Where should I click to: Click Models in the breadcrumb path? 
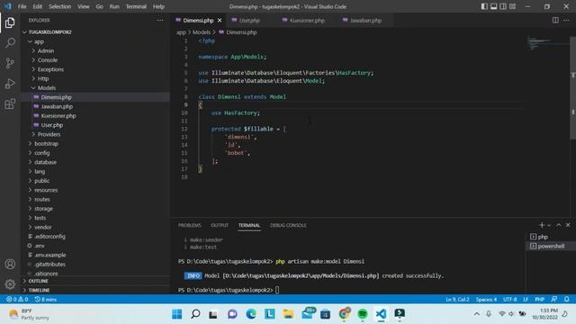click(x=202, y=32)
